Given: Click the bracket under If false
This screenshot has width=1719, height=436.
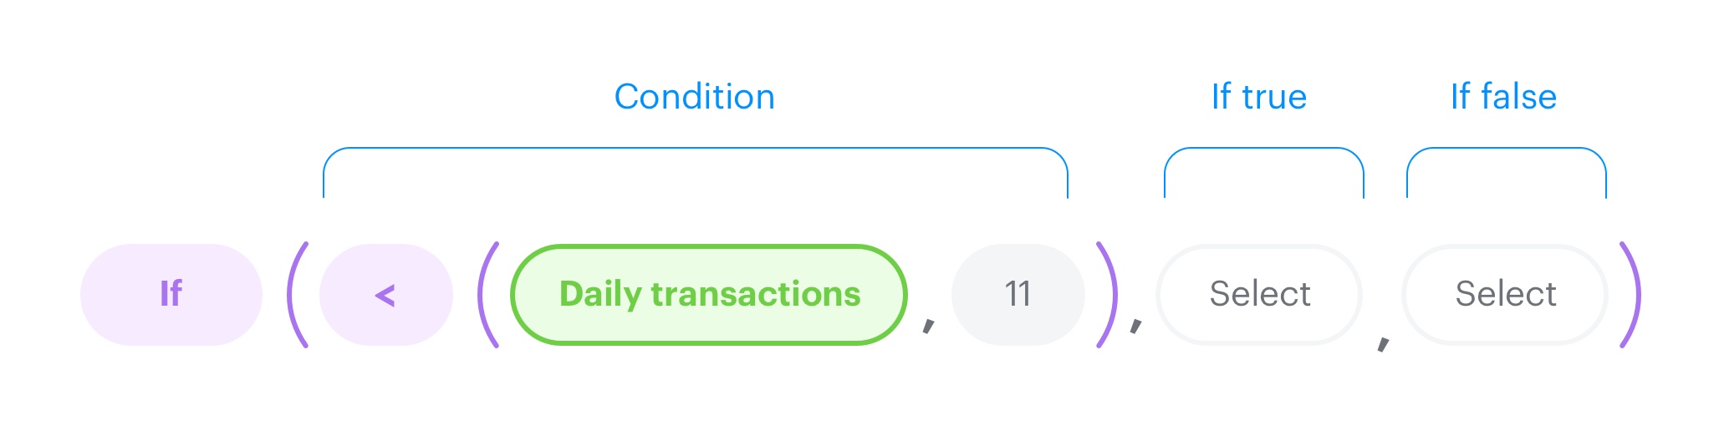Looking at the screenshot, I should pos(1506,149).
